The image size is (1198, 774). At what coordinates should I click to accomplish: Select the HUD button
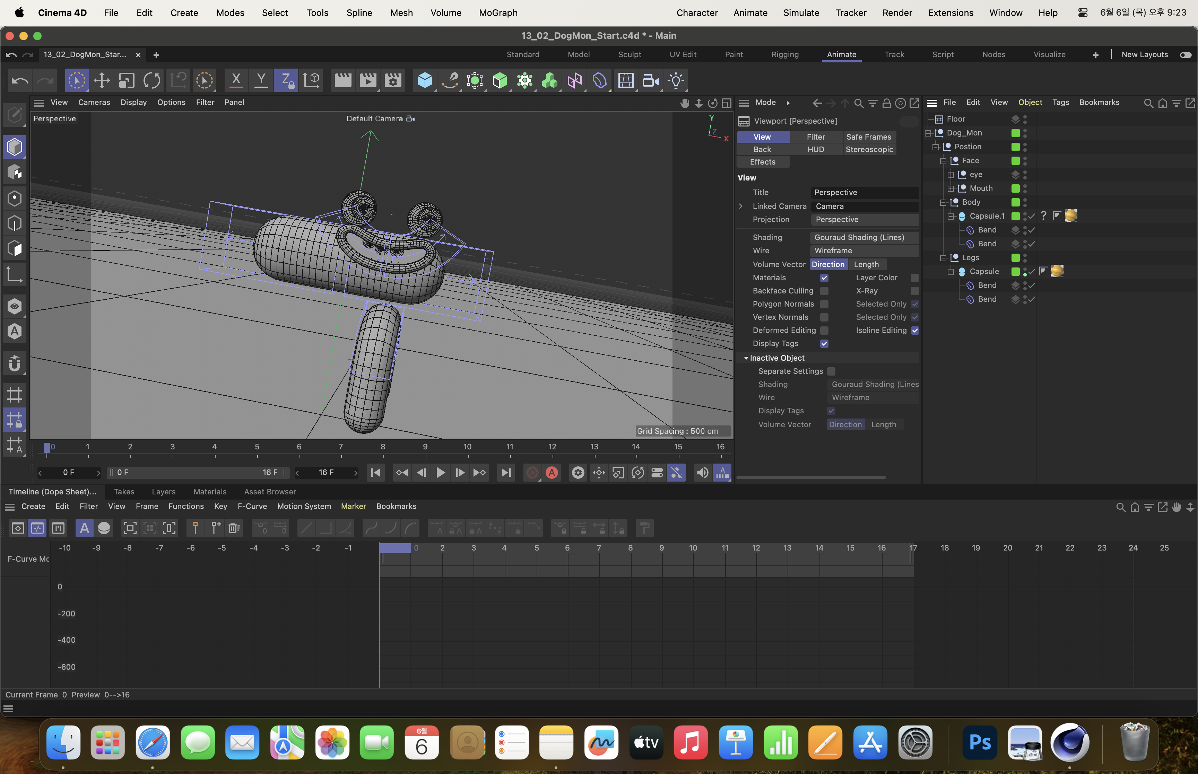tap(815, 149)
